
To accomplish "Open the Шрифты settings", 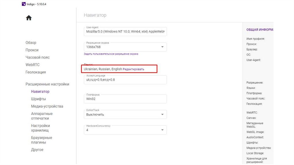I will 38,99.
